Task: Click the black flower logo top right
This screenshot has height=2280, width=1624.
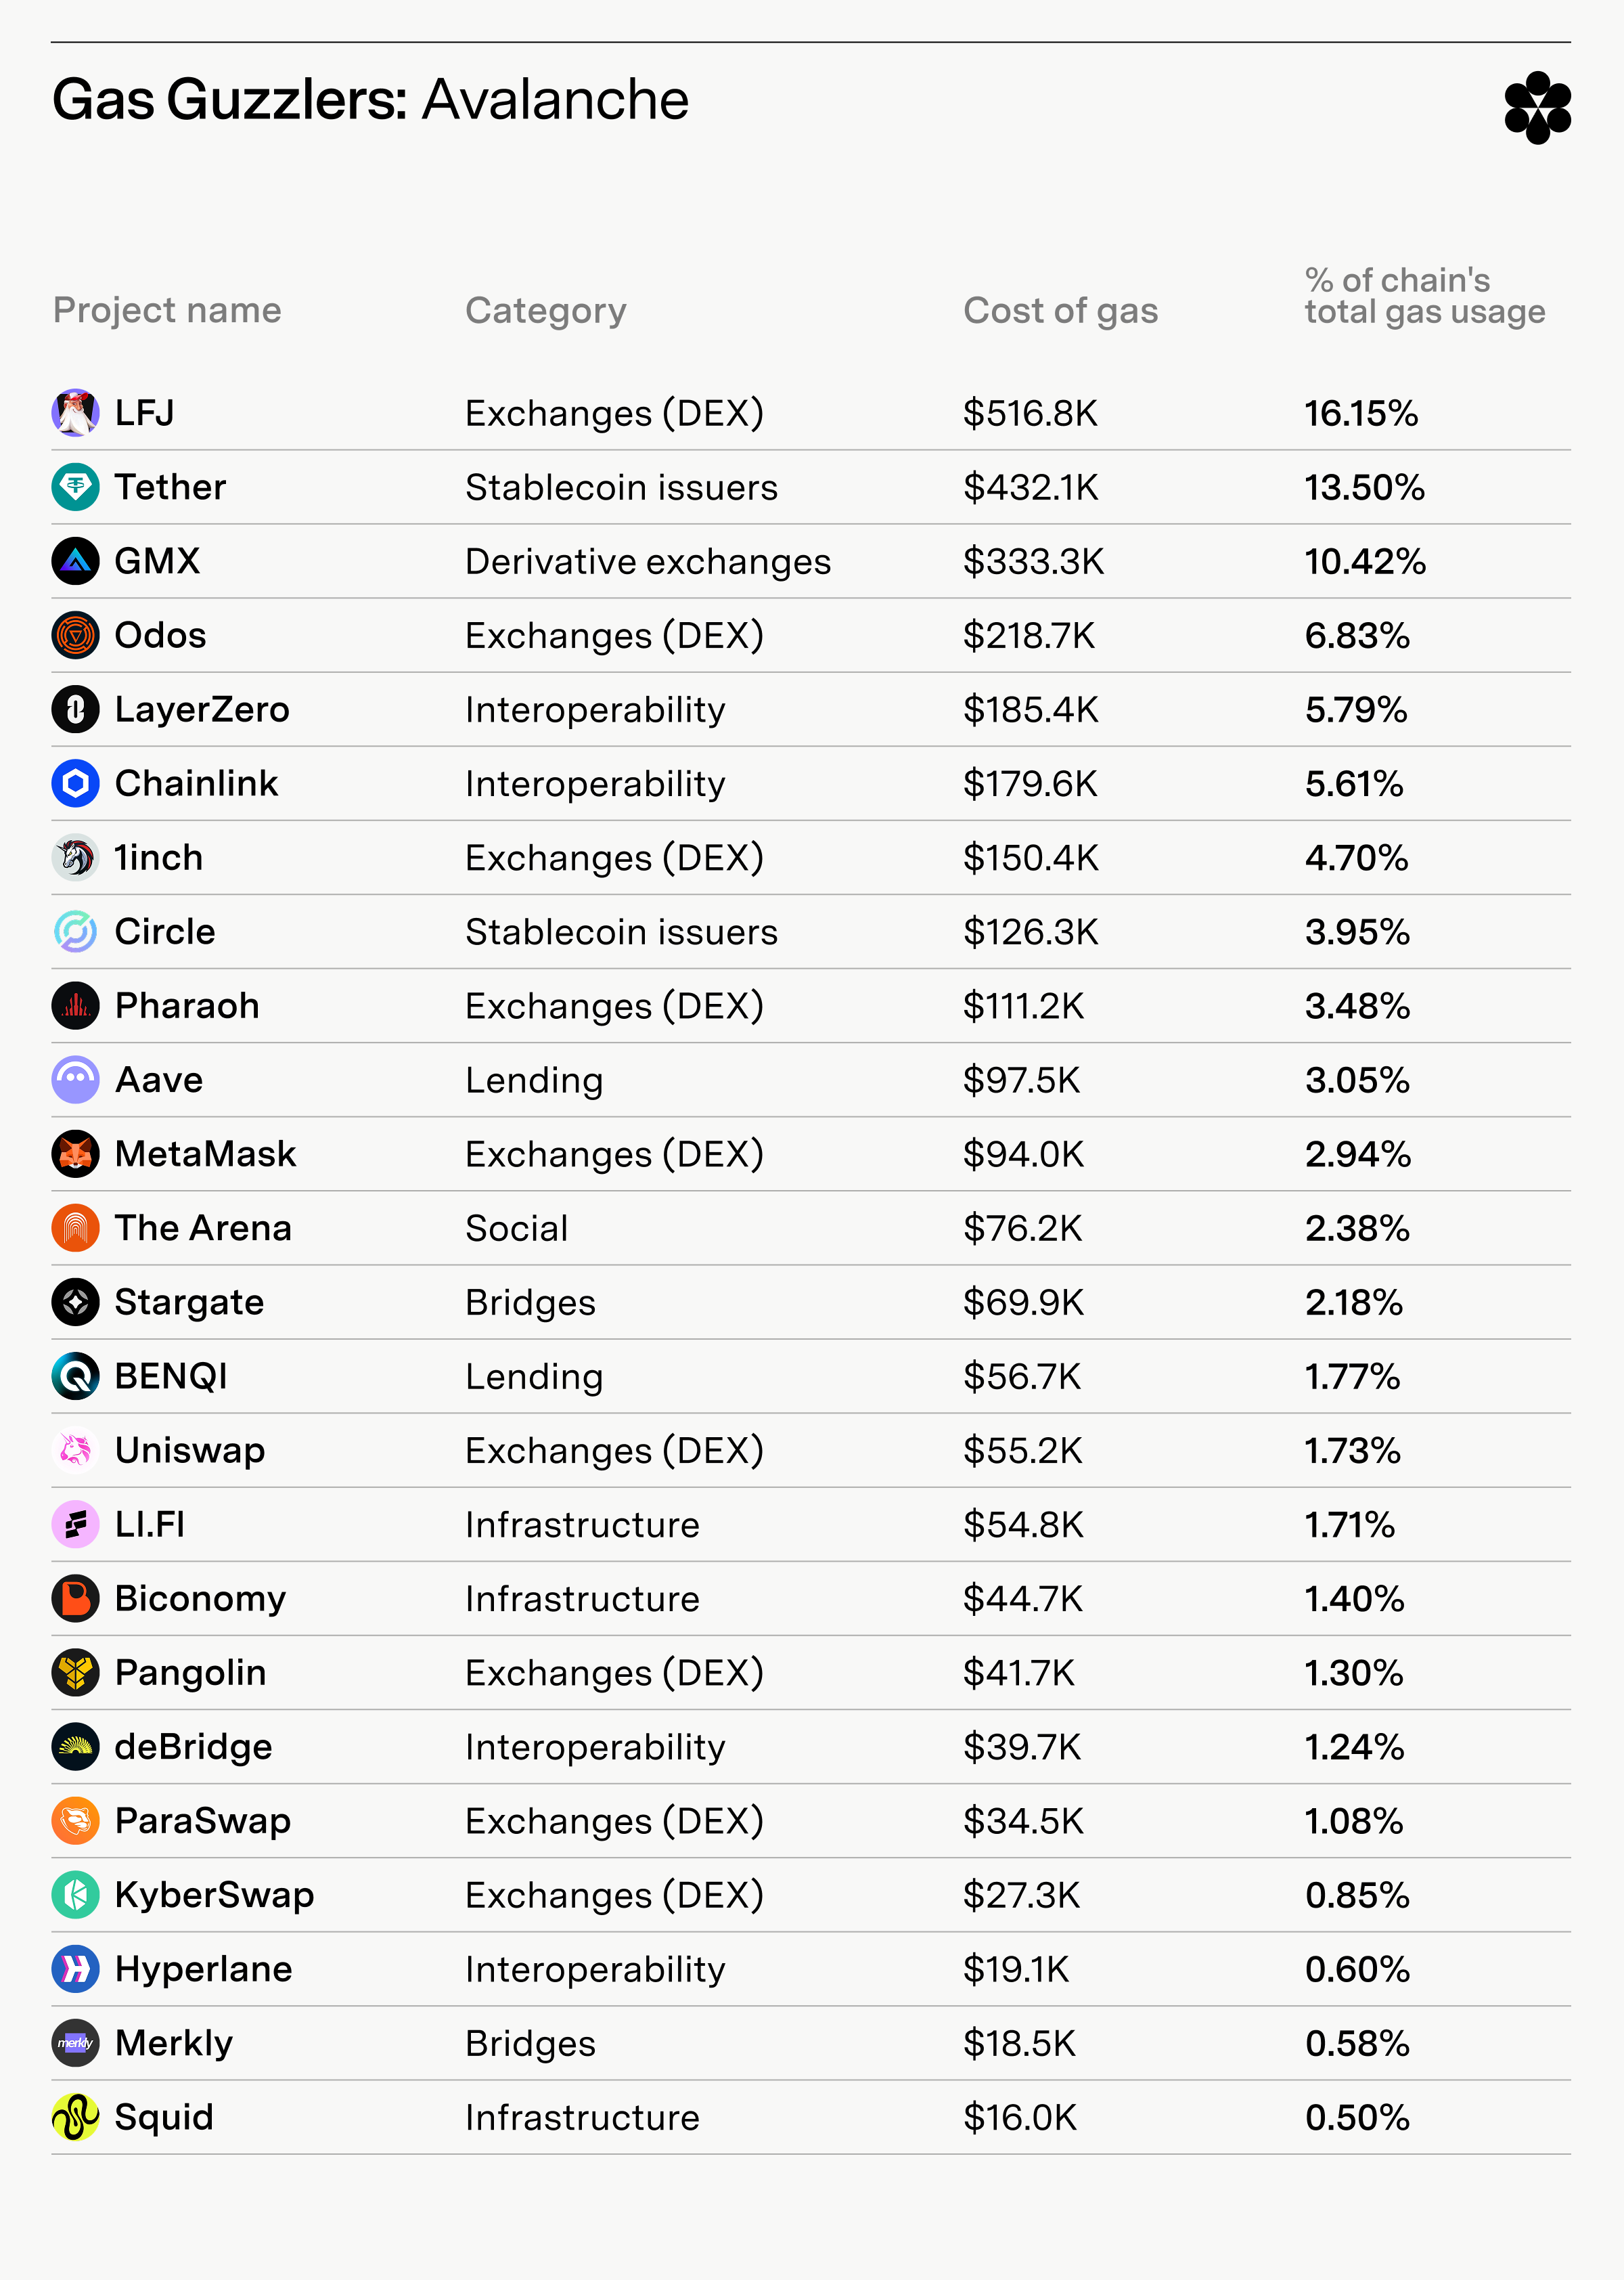Action: (1537, 108)
